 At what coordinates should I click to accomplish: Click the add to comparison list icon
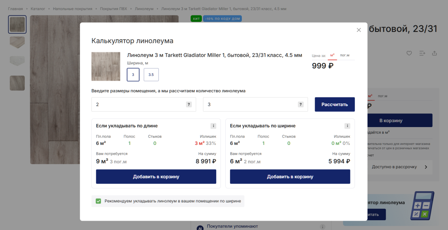(x=422, y=53)
